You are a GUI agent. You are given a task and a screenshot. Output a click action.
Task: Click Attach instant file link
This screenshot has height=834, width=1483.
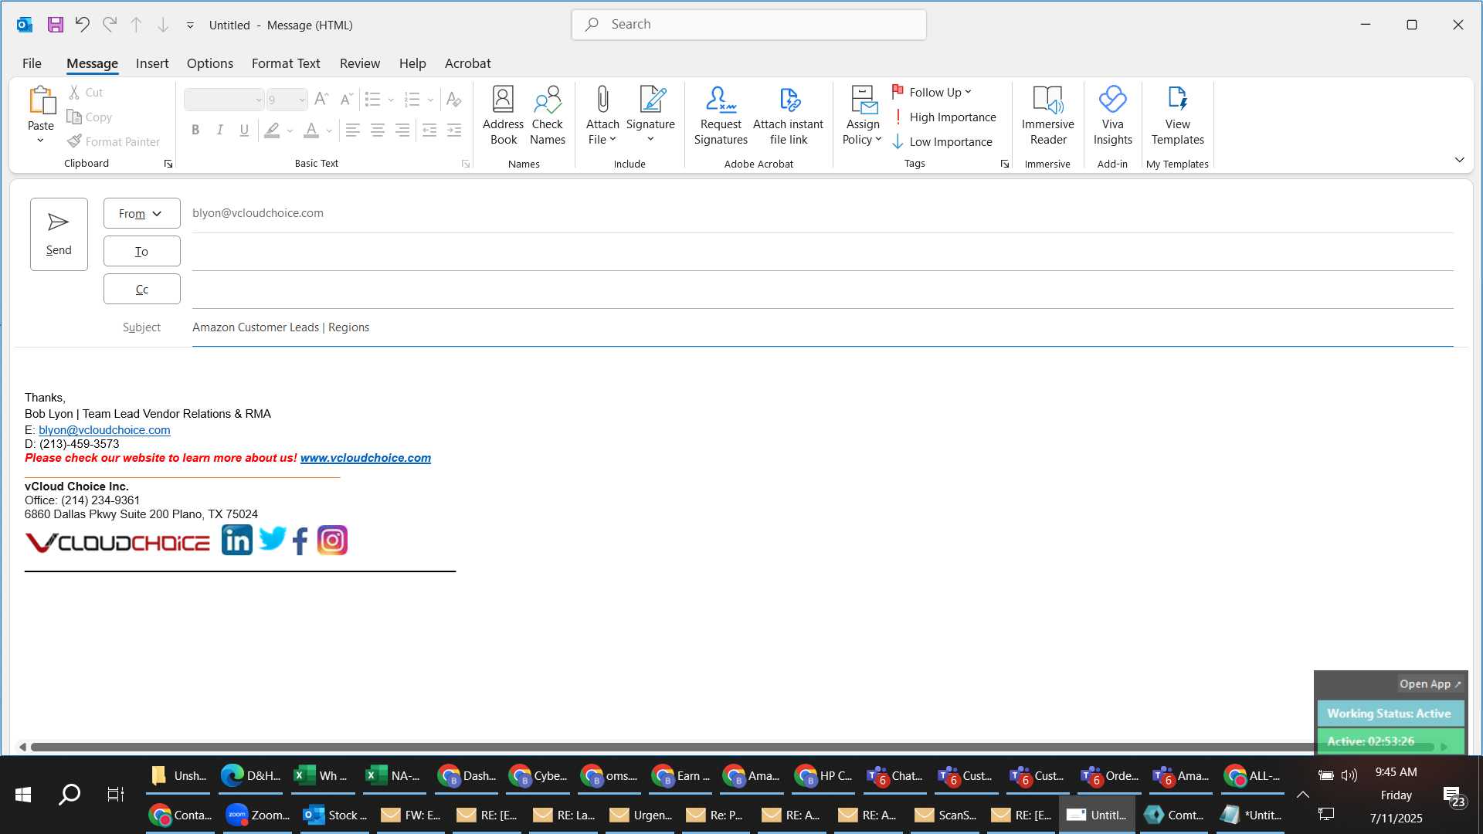[788, 115]
